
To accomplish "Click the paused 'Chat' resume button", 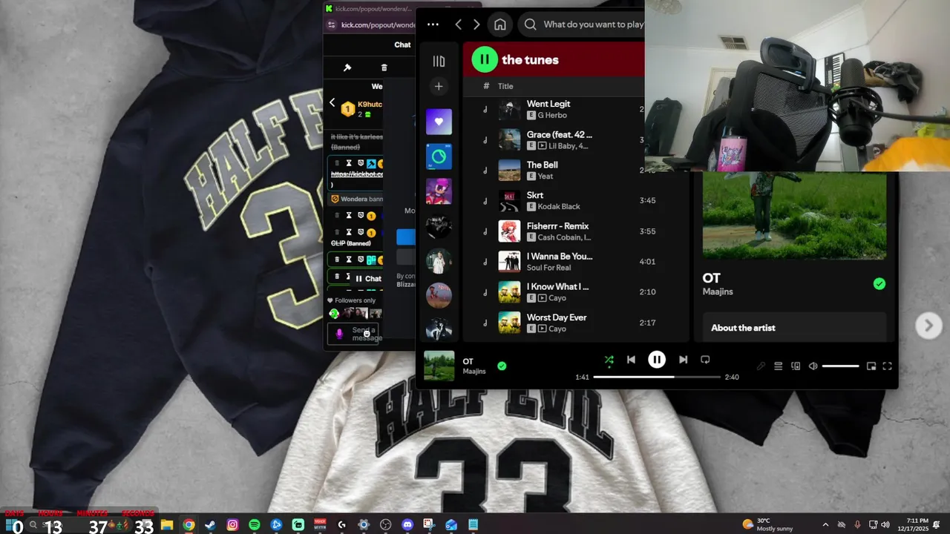I will click(368, 279).
